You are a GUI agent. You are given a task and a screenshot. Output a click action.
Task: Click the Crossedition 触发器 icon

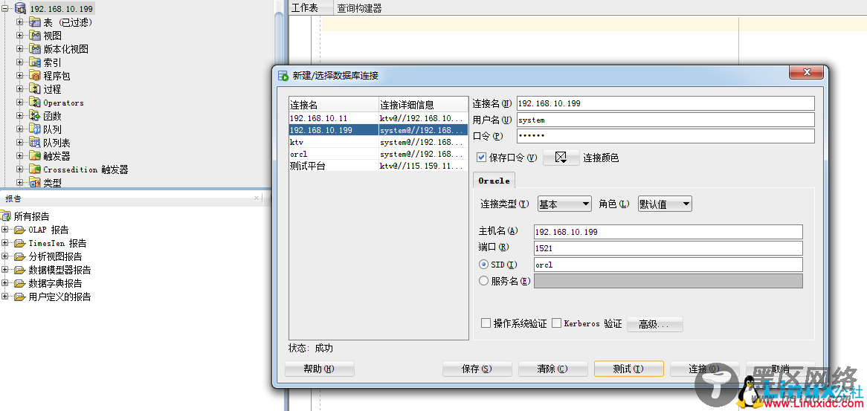[x=35, y=169]
